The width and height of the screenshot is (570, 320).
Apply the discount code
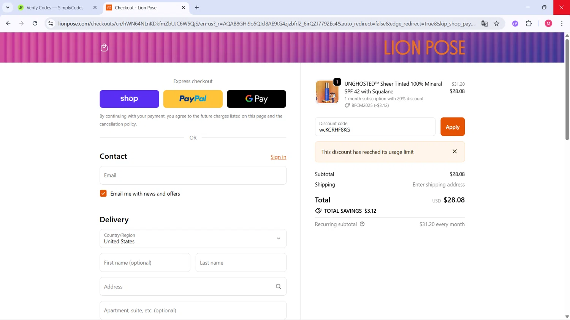tap(453, 127)
